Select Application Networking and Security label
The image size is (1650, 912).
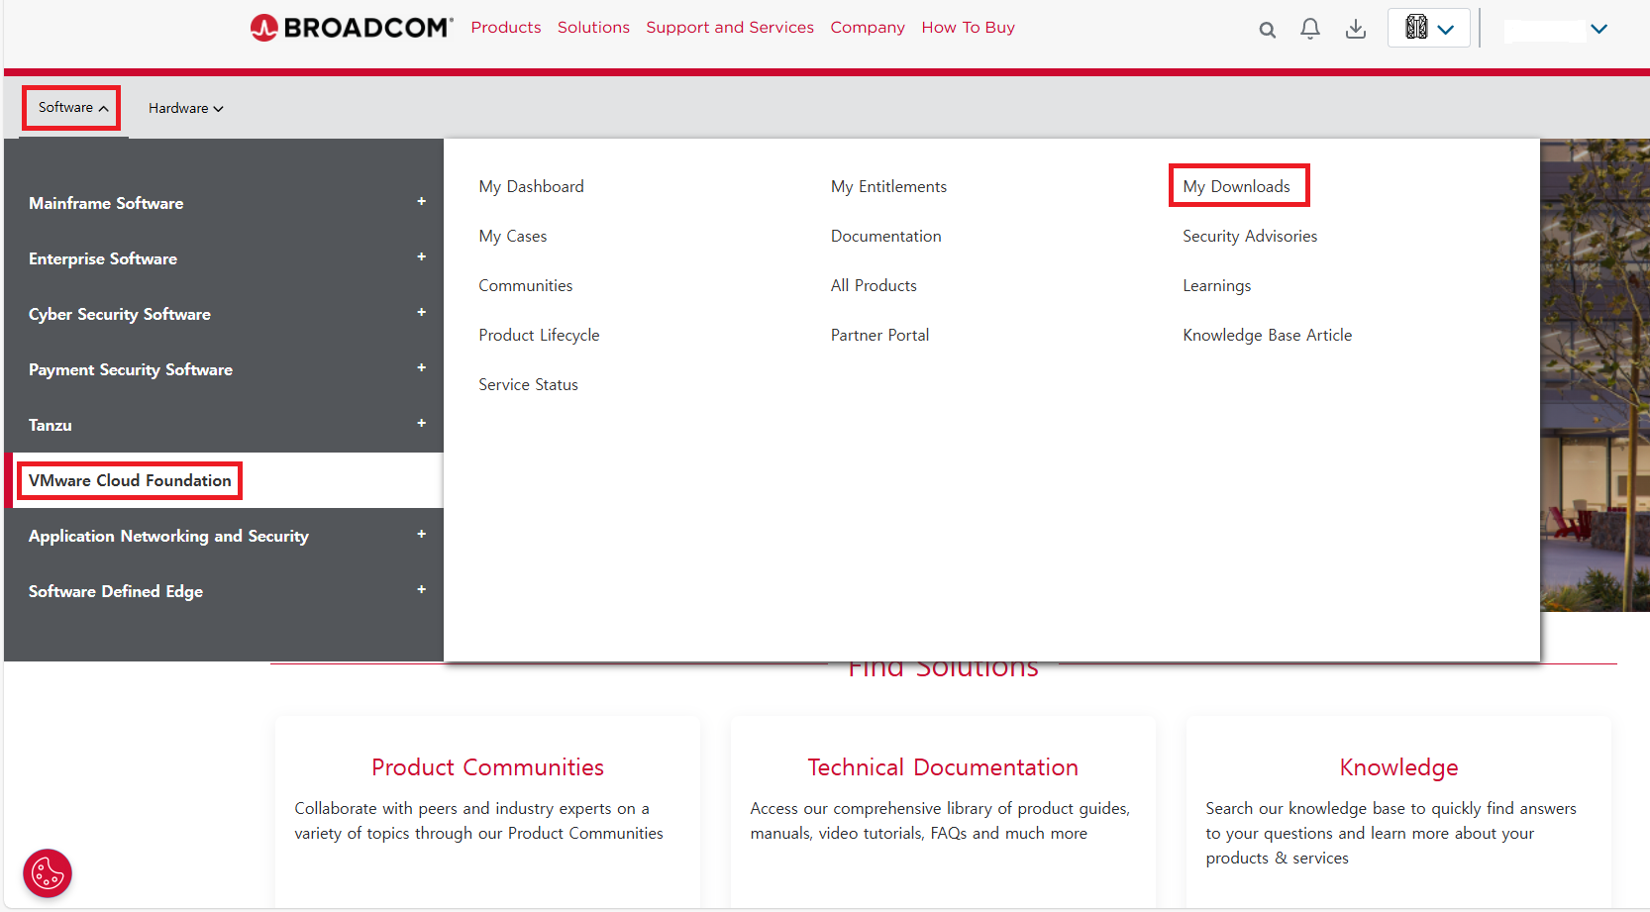(x=168, y=536)
